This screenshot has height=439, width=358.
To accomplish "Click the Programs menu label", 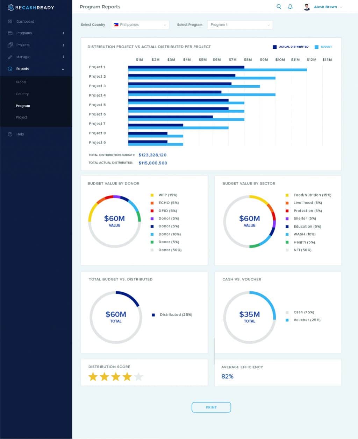I will 24,33.
